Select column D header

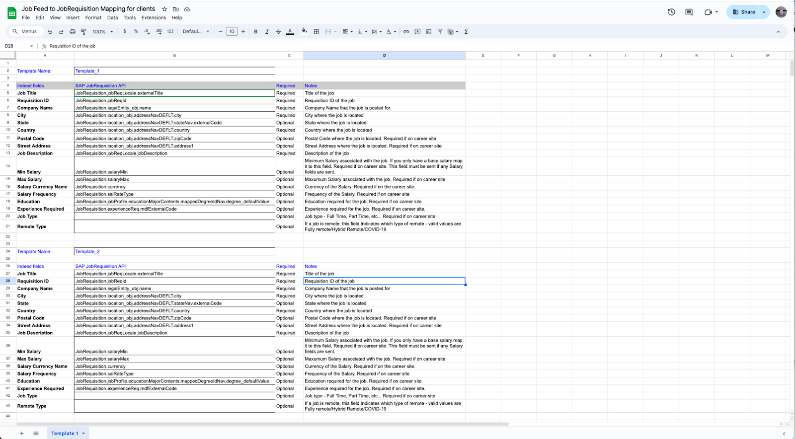pos(384,55)
